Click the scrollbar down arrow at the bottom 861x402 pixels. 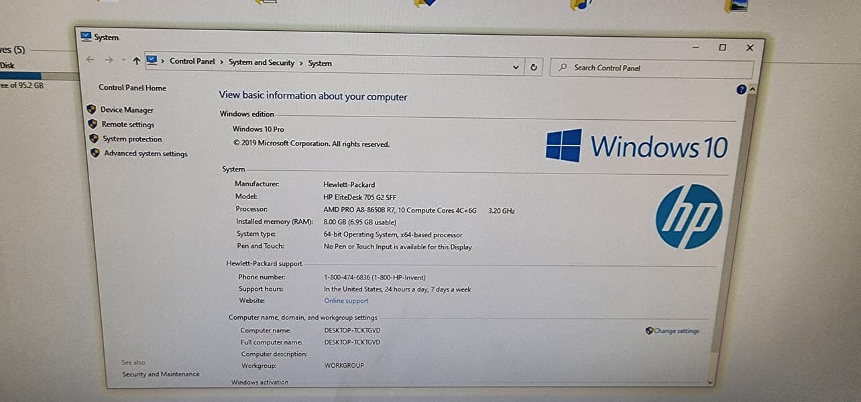(711, 383)
